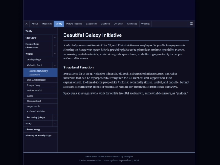This screenshot has width=220, height=165.
Task: Open the Story page
Action: pos(38,123)
